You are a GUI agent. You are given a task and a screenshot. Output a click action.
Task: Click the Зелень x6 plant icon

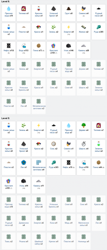point(24,126)
